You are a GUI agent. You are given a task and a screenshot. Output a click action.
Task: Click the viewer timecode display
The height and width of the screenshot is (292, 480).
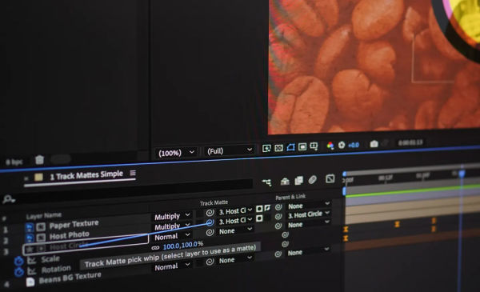pos(410,142)
